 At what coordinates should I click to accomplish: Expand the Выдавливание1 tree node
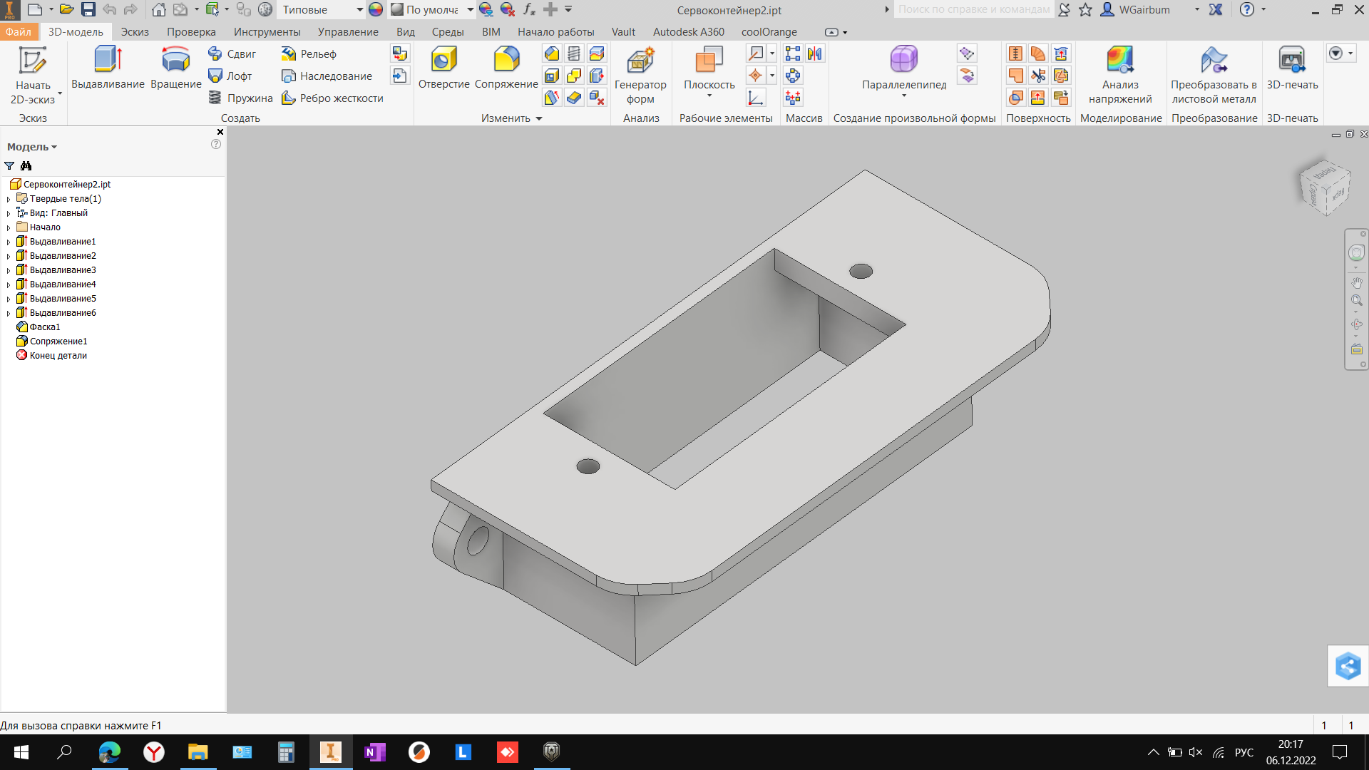(9, 242)
